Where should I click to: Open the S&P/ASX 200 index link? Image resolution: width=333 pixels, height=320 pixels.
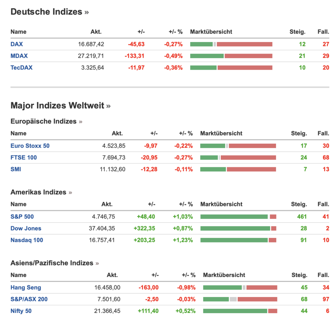(29, 299)
